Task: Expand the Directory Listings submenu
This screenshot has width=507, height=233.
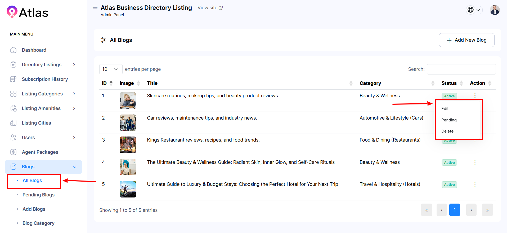Action: [74, 65]
